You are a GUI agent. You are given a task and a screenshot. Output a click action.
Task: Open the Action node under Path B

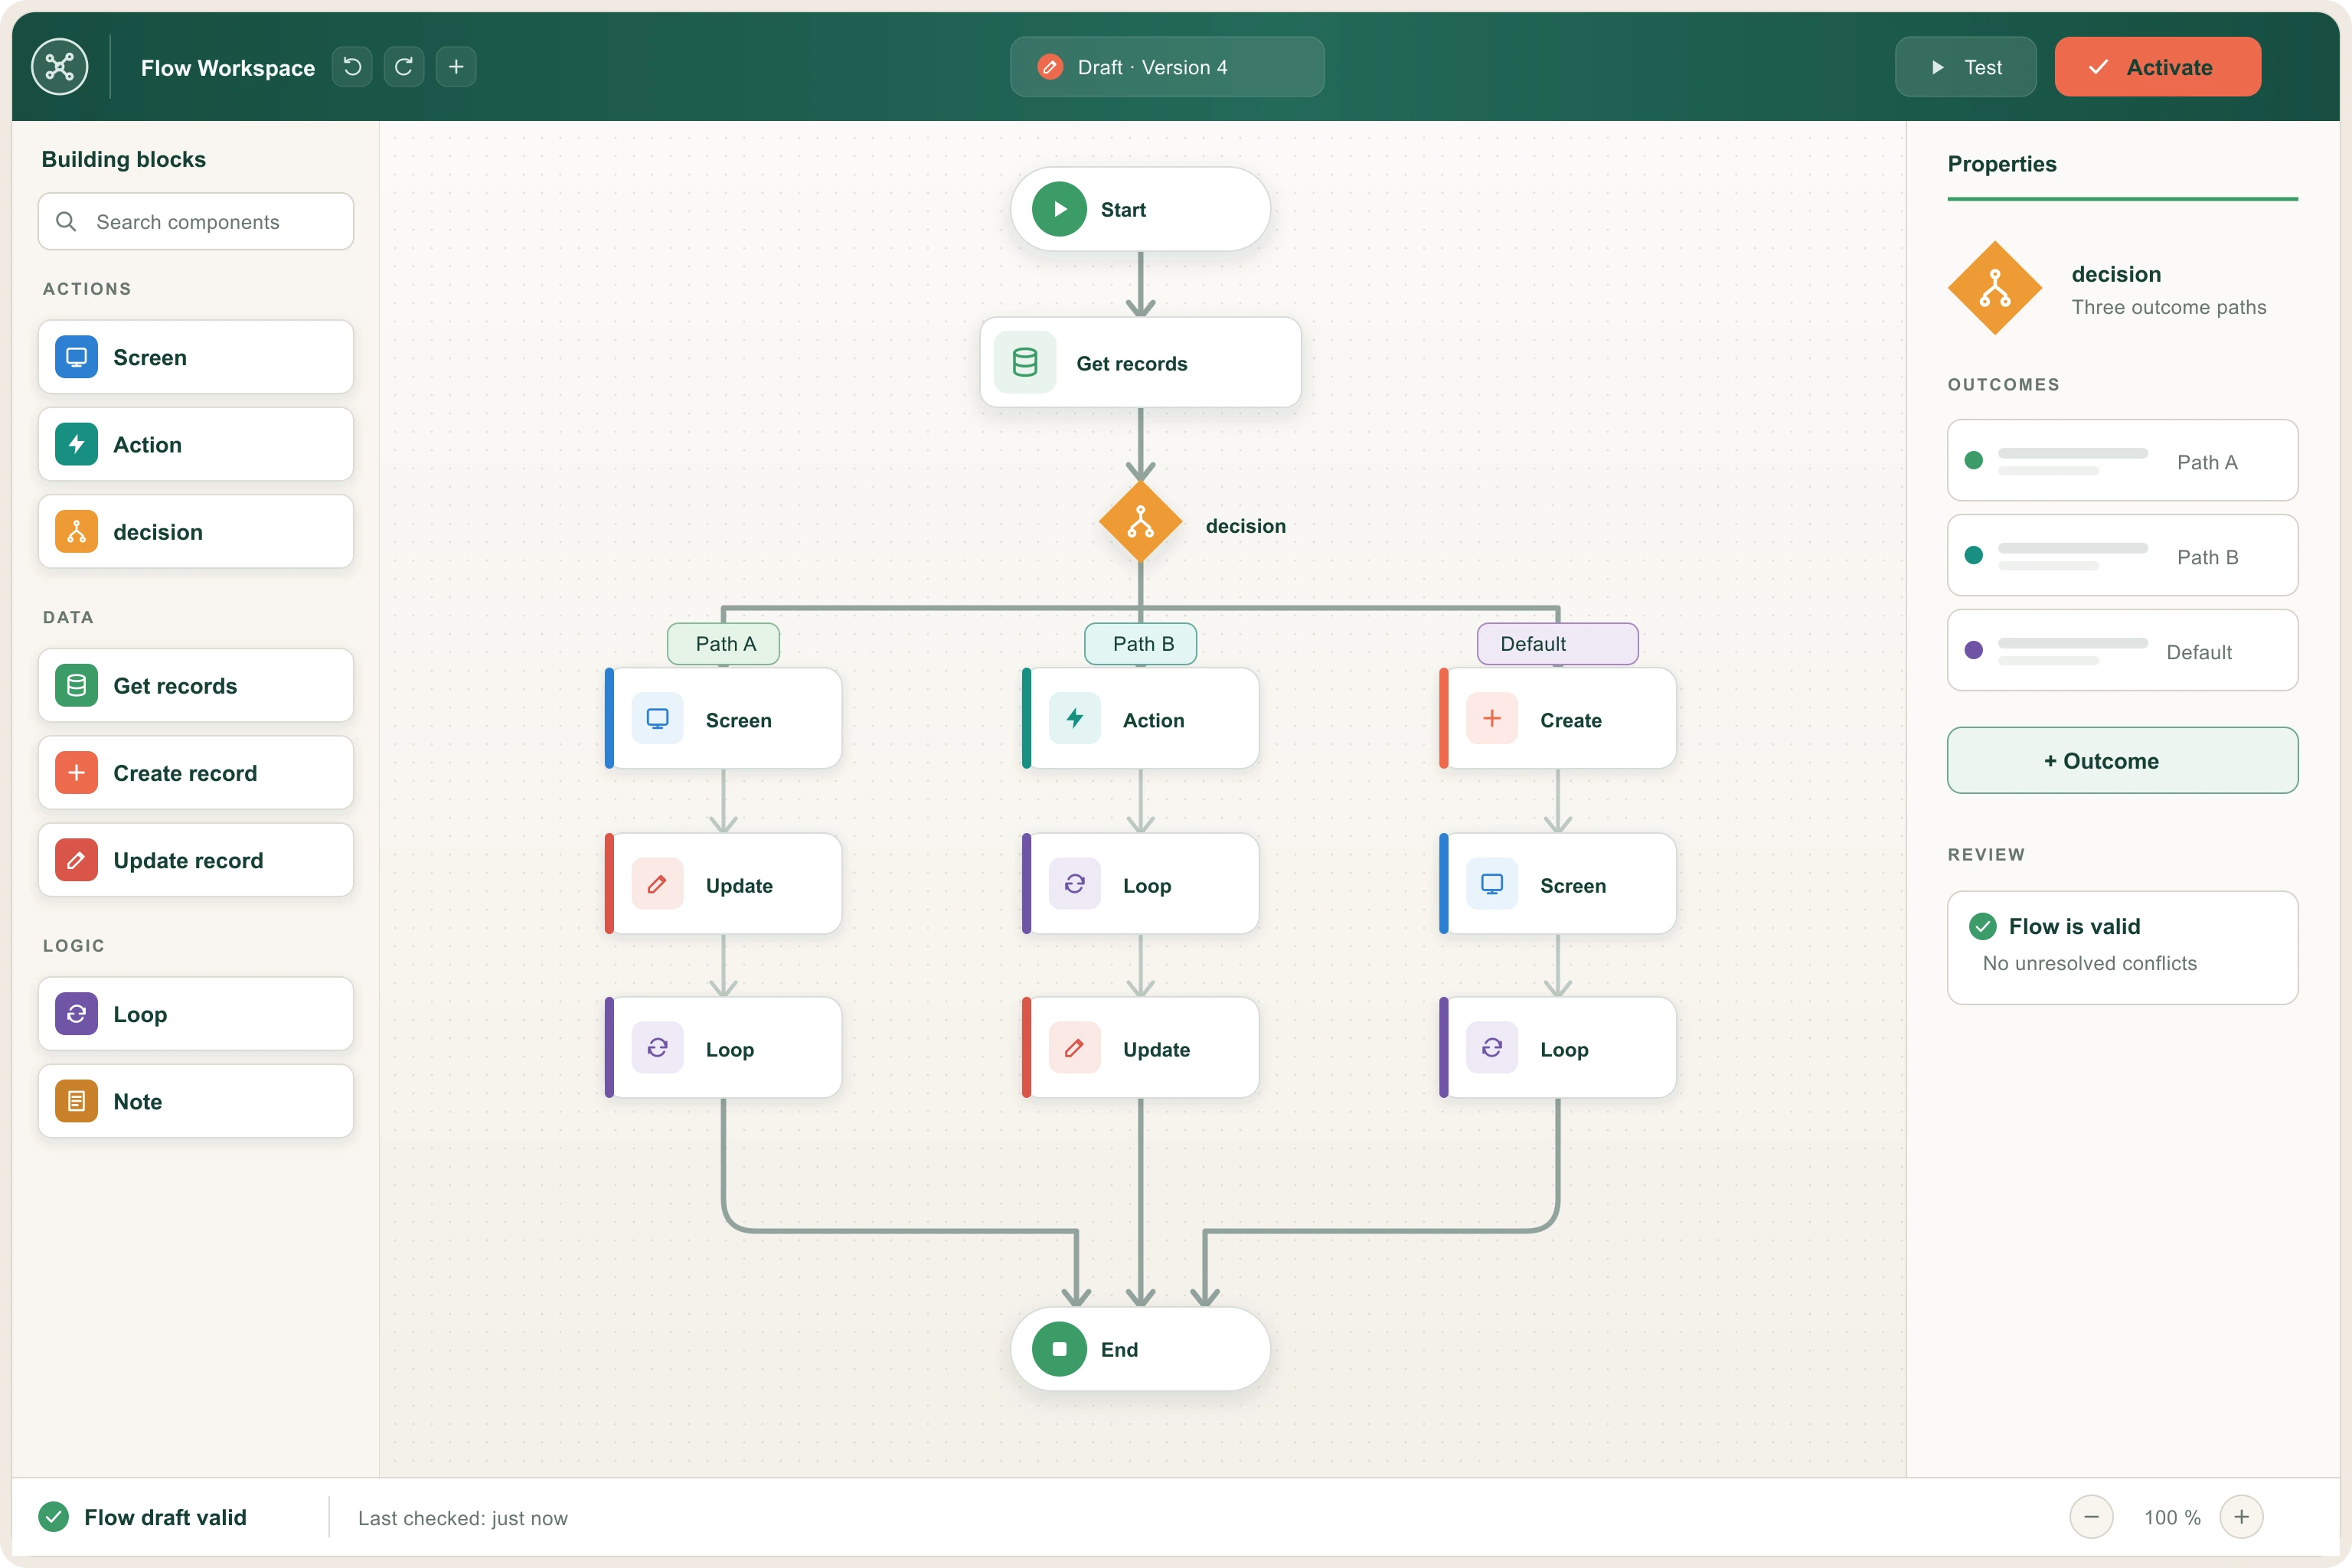(1140, 718)
